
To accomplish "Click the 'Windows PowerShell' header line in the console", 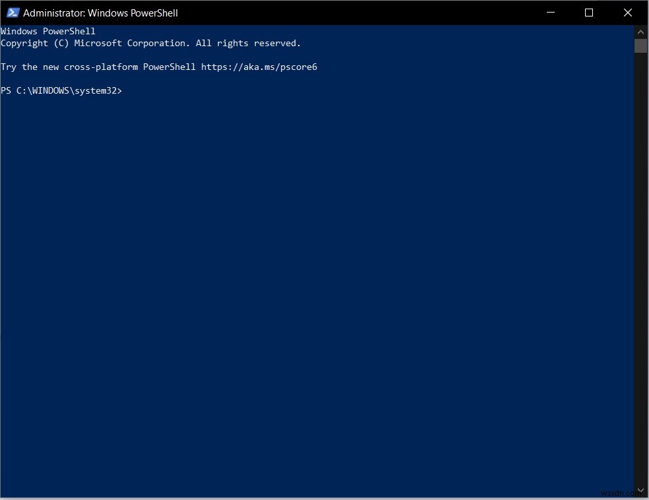I will [48, 32].
